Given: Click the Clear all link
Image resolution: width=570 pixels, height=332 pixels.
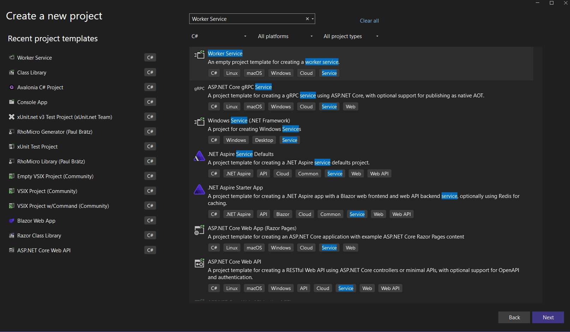Looking at the screenshot, I should point(369,21).
